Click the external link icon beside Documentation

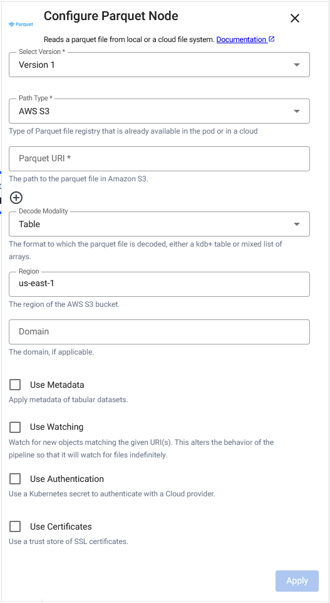(272, 40)
